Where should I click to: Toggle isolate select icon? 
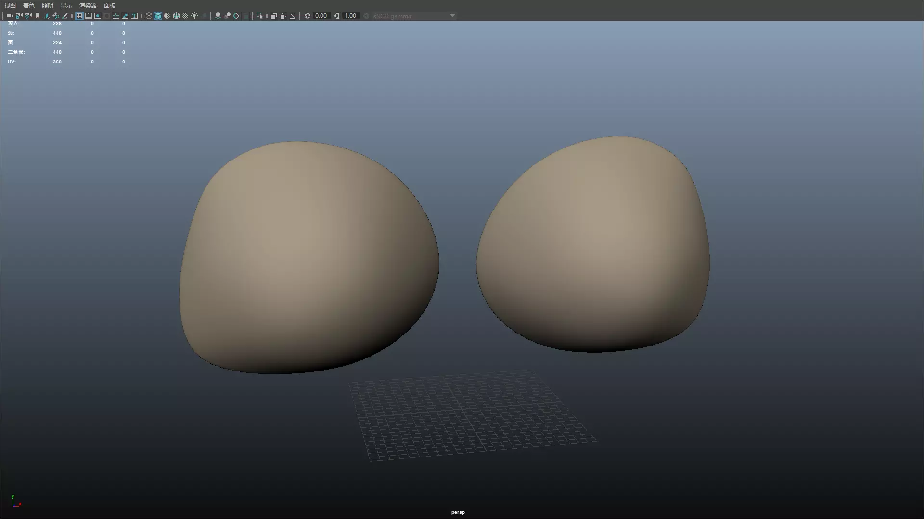click(x=260, y=16)
